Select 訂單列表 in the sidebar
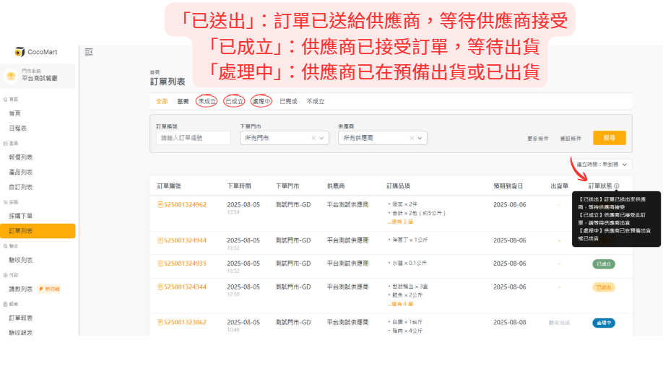 point(38,231)
